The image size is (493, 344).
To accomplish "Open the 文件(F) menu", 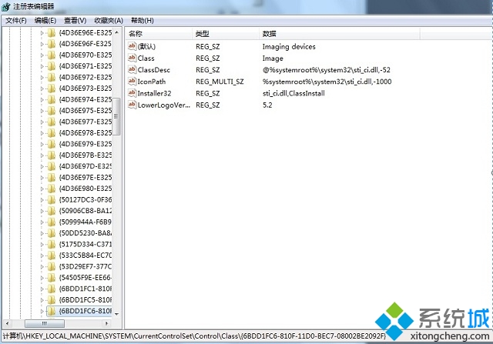I will point(15,20).
